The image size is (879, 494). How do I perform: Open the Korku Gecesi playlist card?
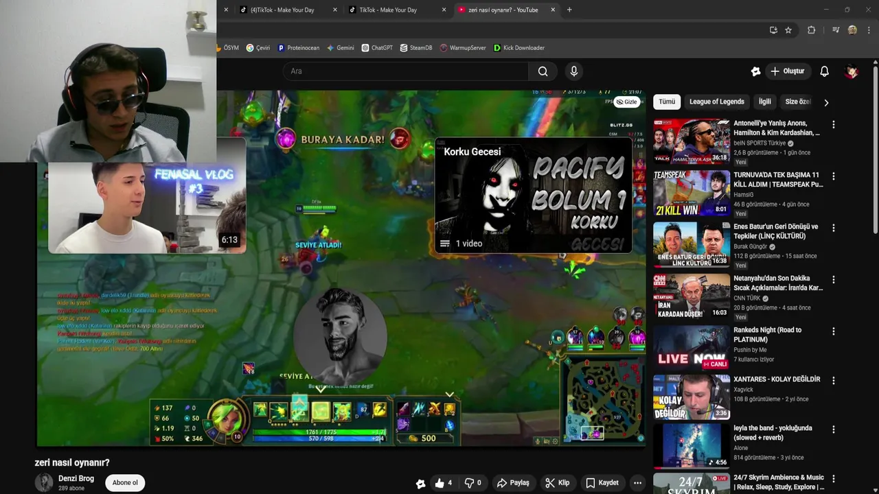pos(533,196)
